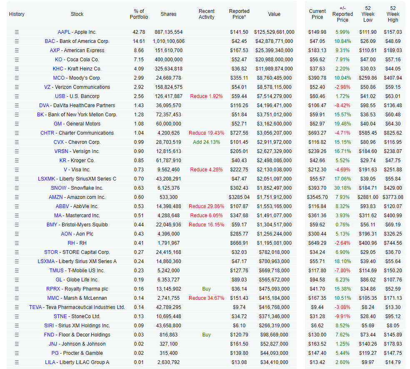The image size is (410, 369).
Task: Open history icon for FND row
Action: [x=17, y=335]
